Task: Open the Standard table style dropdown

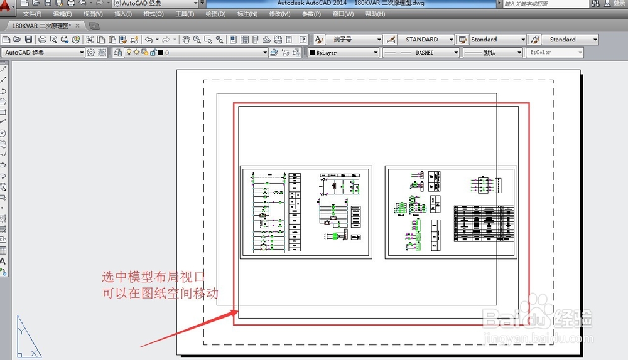Action: [497, 40]
